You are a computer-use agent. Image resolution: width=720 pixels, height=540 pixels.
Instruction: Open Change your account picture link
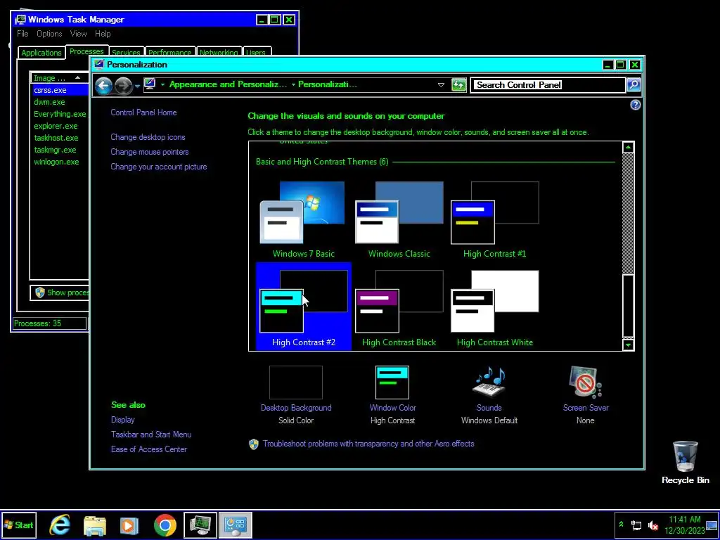click(x=159, y=167)
